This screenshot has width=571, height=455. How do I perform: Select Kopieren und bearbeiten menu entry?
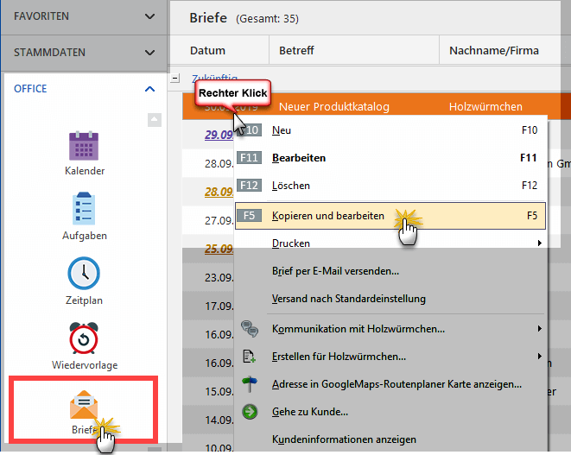tap(390, 216)
